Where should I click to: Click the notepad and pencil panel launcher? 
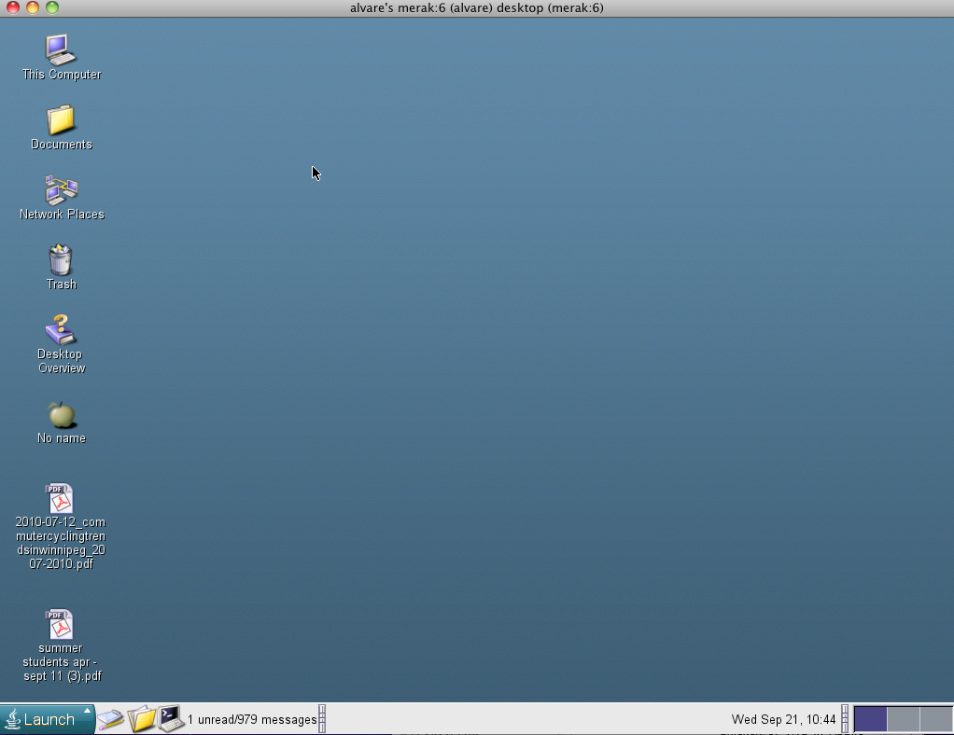[111, 719]
